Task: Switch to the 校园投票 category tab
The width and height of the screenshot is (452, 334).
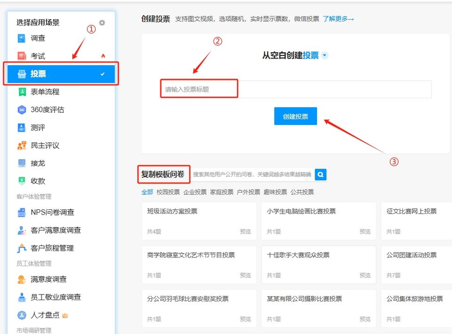Action: (x=167, y=192)
